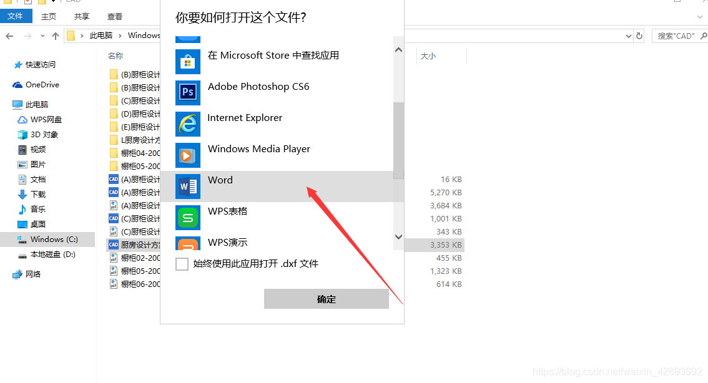Switch to the 主页 ribbon tab
The height and width of the screenshot is (383, 708).
[x=49, y=17]
